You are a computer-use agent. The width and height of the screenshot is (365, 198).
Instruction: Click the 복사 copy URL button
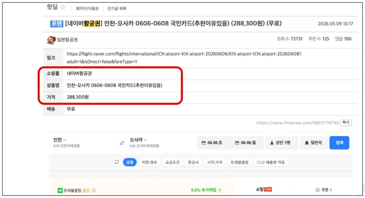(x=346, y=122)
